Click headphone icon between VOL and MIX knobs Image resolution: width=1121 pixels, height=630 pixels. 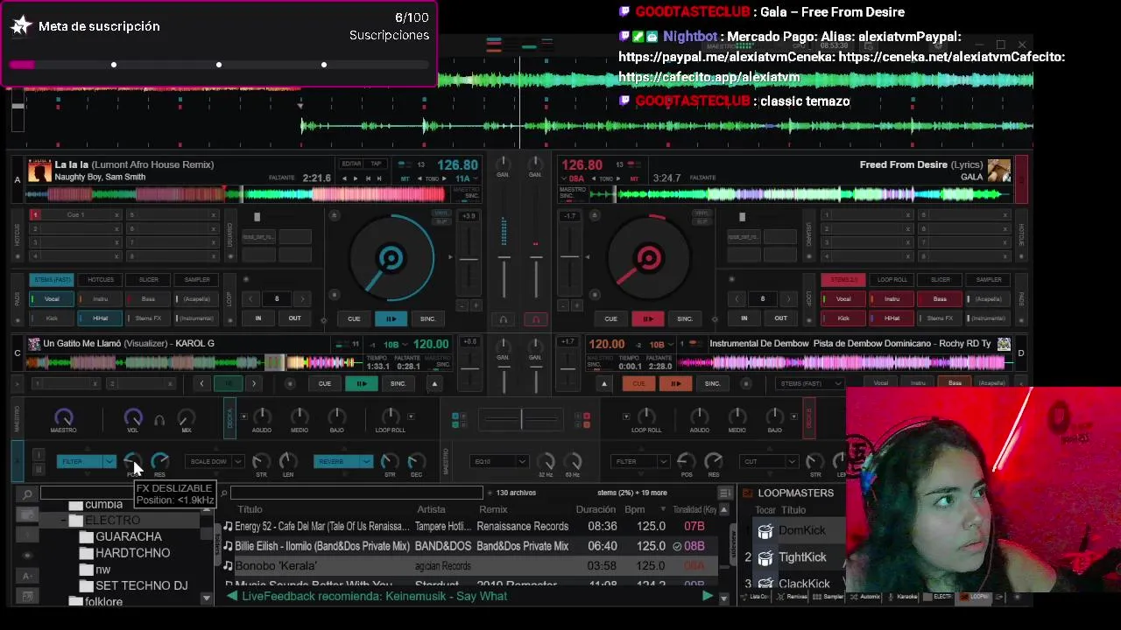click(159, 420)
